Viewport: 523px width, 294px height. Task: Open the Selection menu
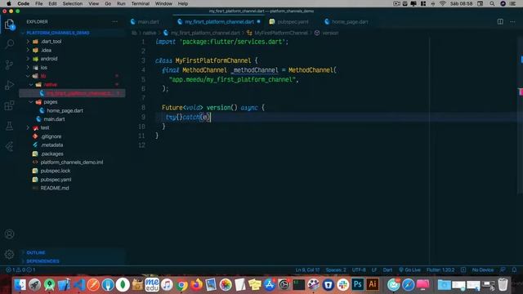tap(73, 3)
